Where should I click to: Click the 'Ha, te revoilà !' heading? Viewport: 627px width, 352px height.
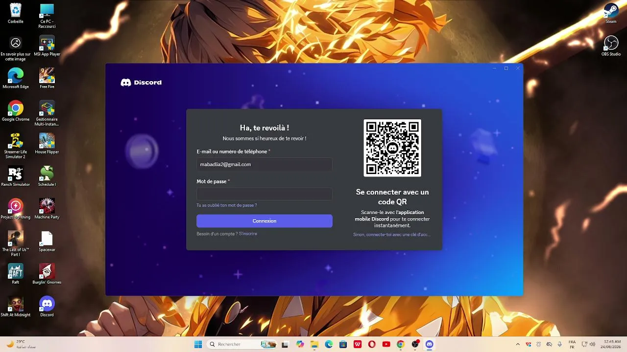(265, 128)
